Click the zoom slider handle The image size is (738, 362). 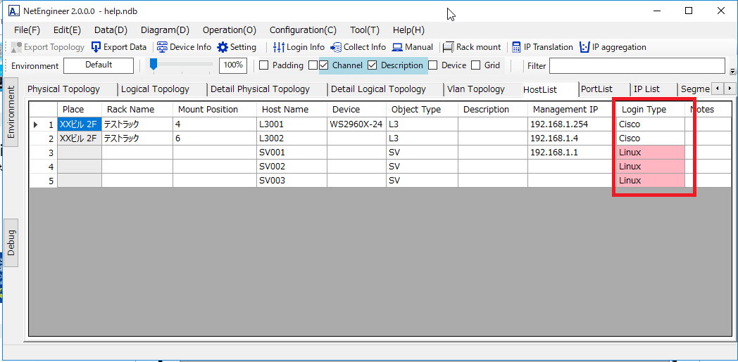[154, 65]
